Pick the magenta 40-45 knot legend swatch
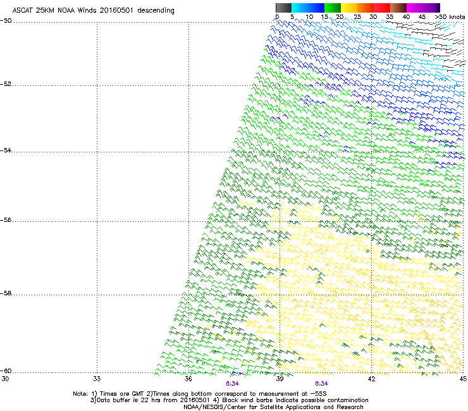This screenshot has width=468, height=411. click(415, 8)
